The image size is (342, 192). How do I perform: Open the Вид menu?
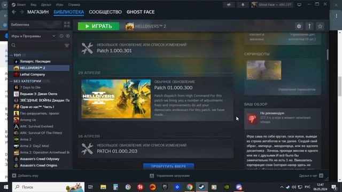(33, 5)
